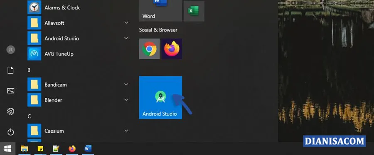
Task: Click the AVG TuneUp label
Action: point(59,54)
